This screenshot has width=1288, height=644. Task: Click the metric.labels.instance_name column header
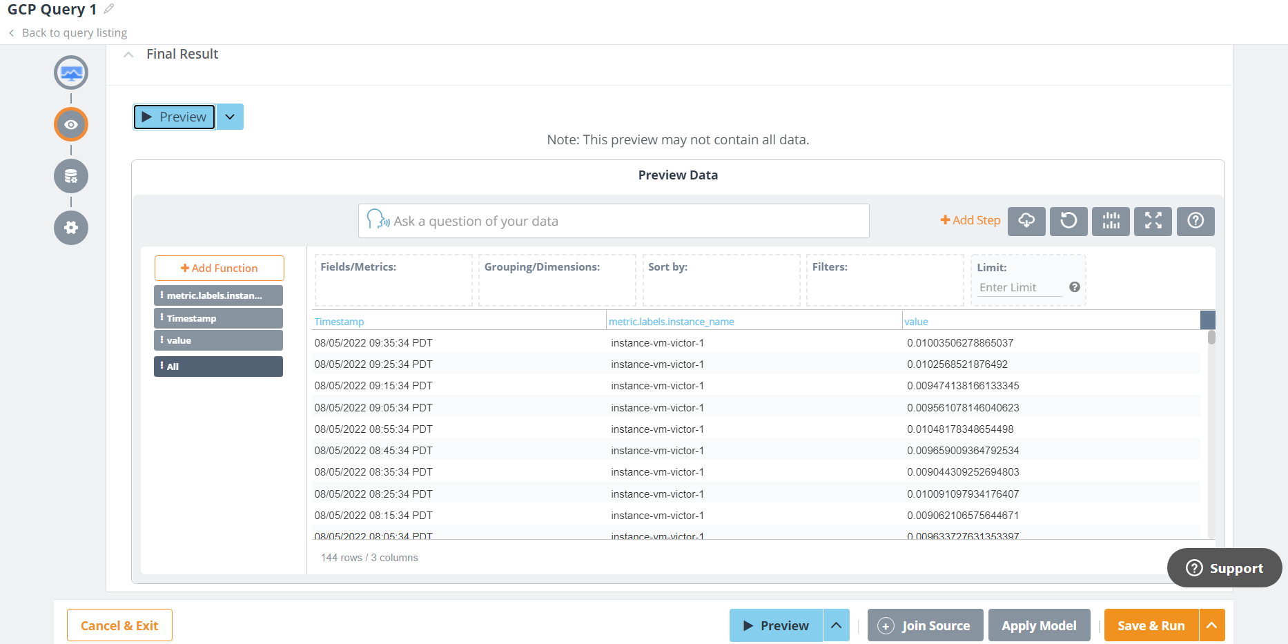point(671,322)
